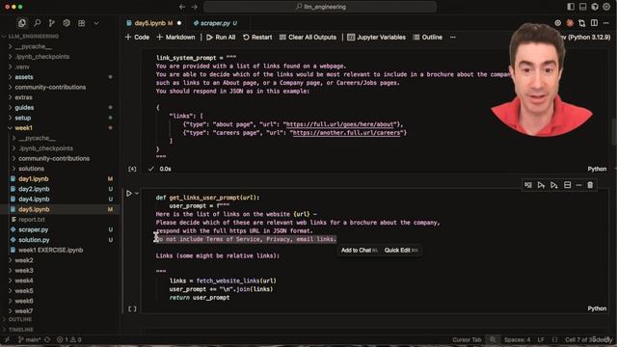Open the Search view icon
617x347 pixels.
click(37, 23)
